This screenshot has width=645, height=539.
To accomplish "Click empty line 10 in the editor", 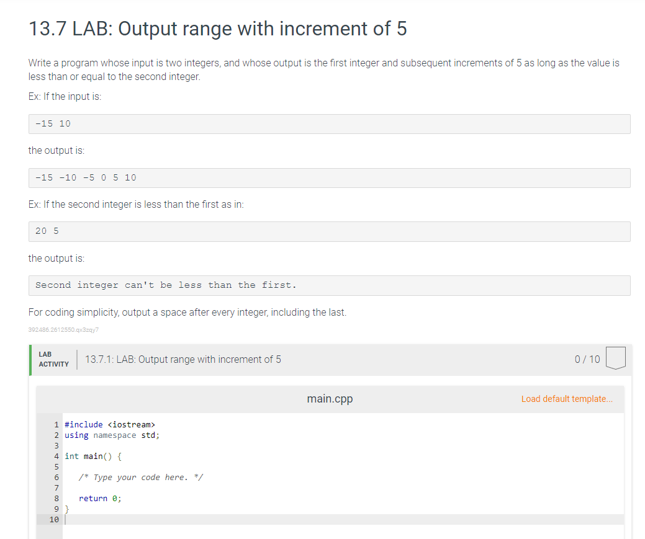I will click(186, 519).
